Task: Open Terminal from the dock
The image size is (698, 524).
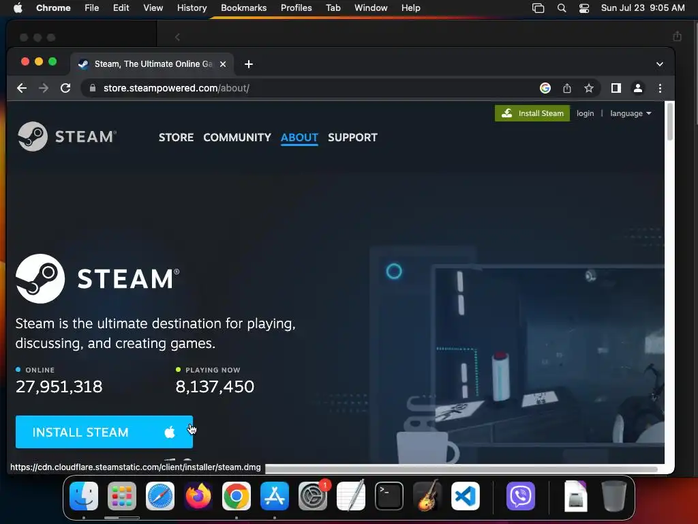Action: click(x=389, y=496)
